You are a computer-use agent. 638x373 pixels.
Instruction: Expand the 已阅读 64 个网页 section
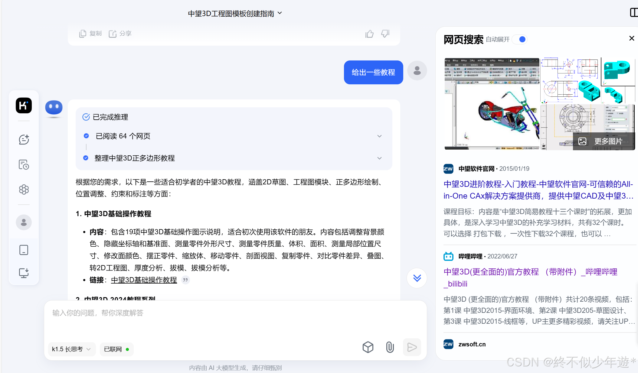tap(379, 136)
